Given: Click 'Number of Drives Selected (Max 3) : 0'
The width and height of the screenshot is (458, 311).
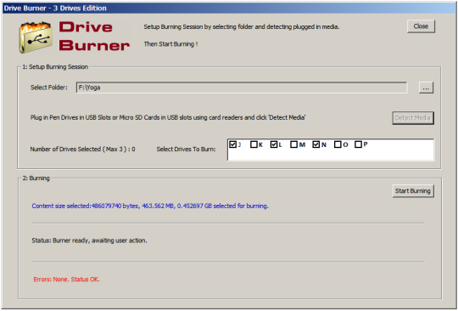Looking at the screenshot, I should pos(82,150).
